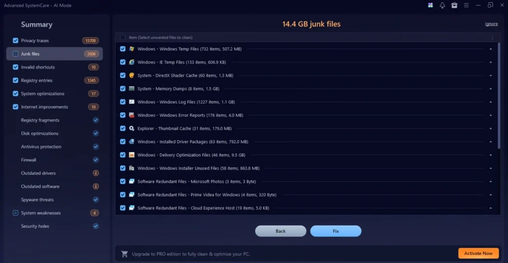The image size is (508, 263).
Task: Uncheck System Memory Dumps checkbox
Action: point(123,89)
